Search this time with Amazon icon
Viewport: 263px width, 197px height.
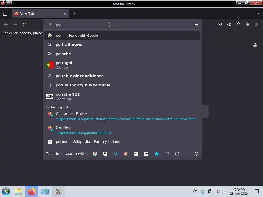pyautogui.click(x=105, y=154)
